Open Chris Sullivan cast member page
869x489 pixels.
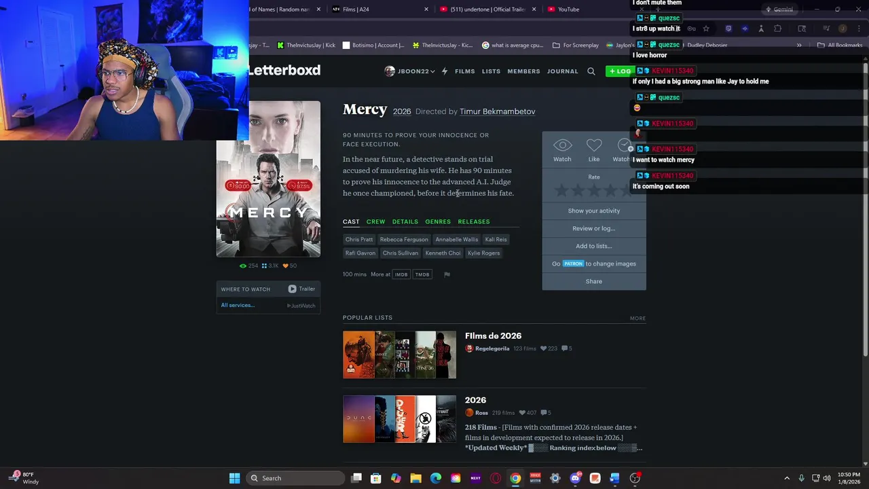coord(401,253)
